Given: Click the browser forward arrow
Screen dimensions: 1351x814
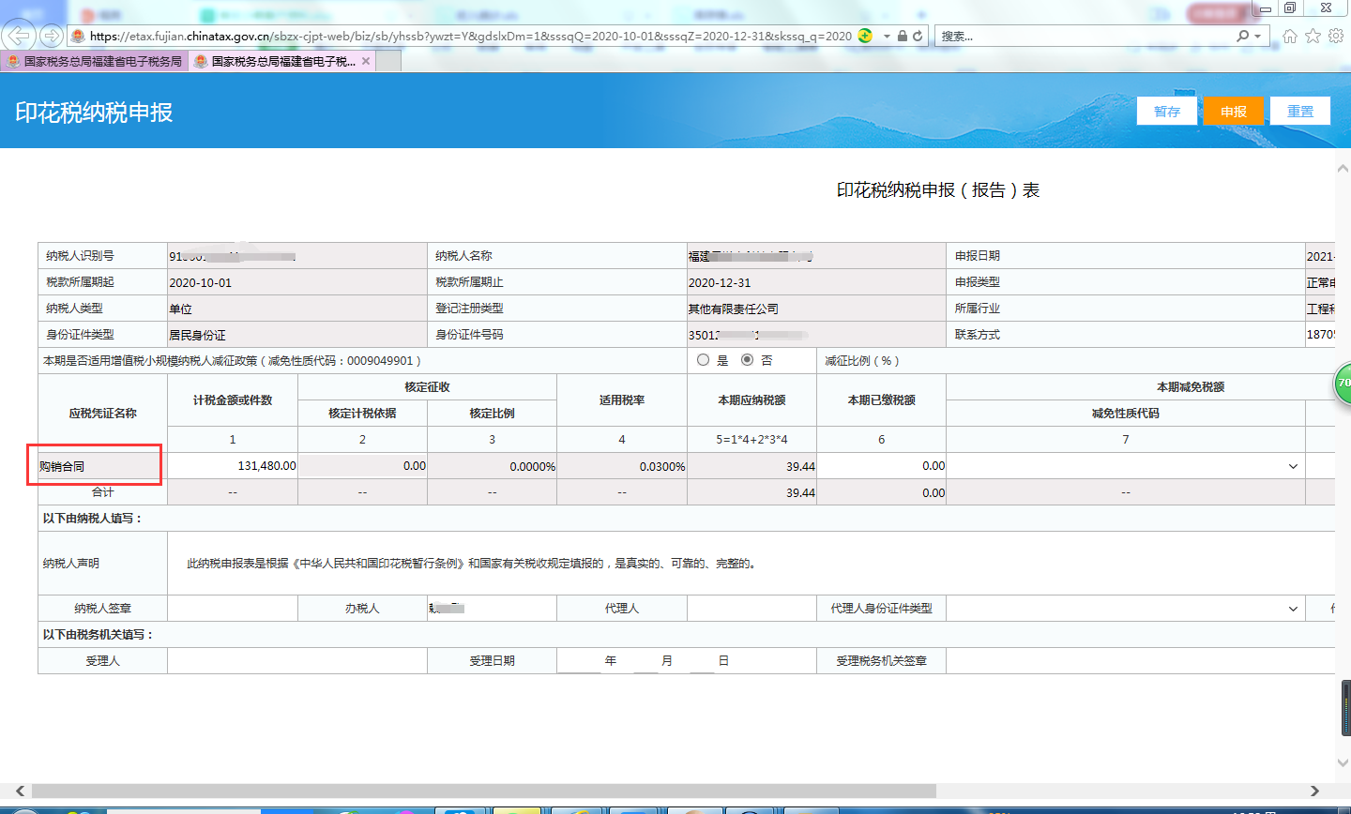Looking at the screenshot, I should [52, 37].
